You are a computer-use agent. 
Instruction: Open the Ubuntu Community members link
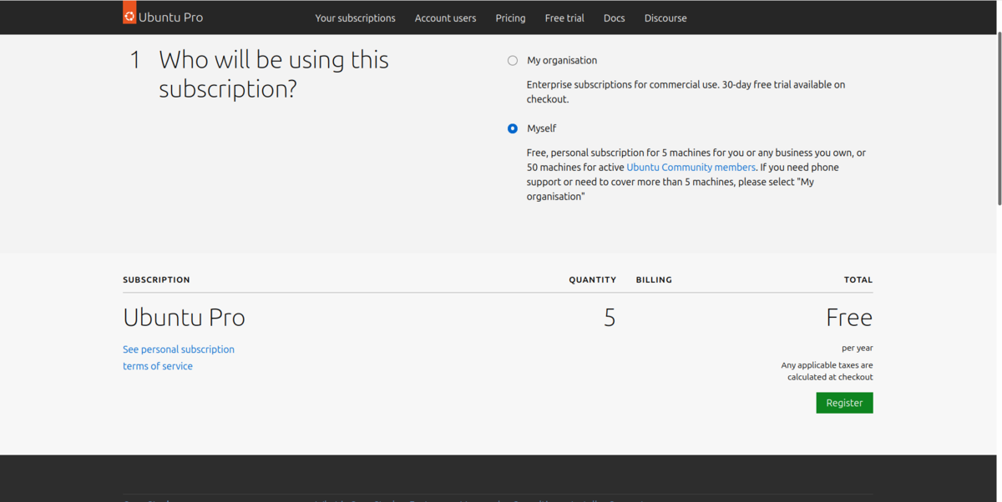click(691, 168)
